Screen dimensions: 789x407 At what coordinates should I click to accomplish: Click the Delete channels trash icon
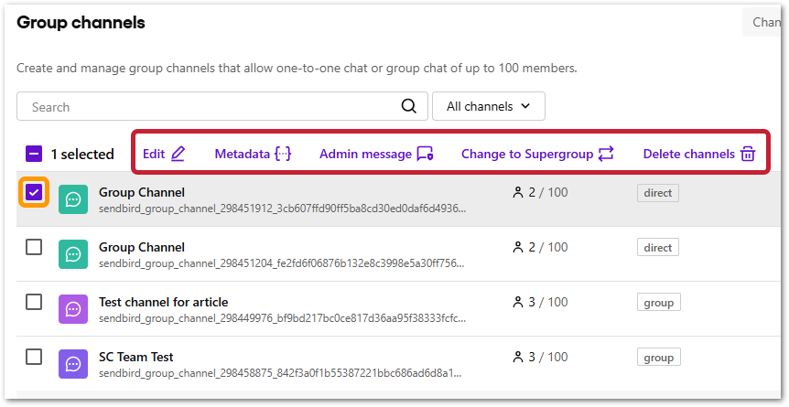pos(748,154)
